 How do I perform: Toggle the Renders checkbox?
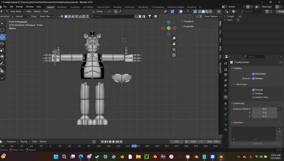click(253, 79)
